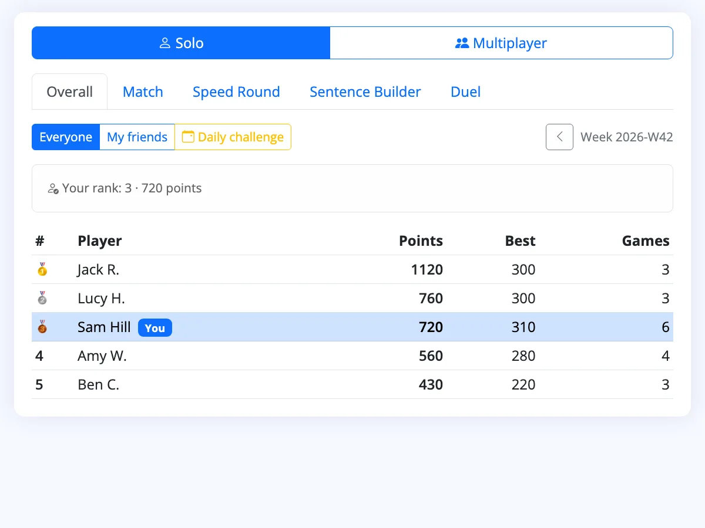Click the silver medal icon beside Lucy H.
Viewport: 705px width, 528px height.
[42, 299]
